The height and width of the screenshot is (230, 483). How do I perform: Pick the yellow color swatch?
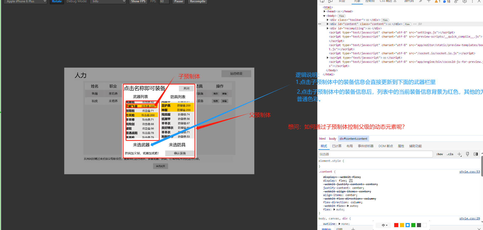tap(402, 225)
